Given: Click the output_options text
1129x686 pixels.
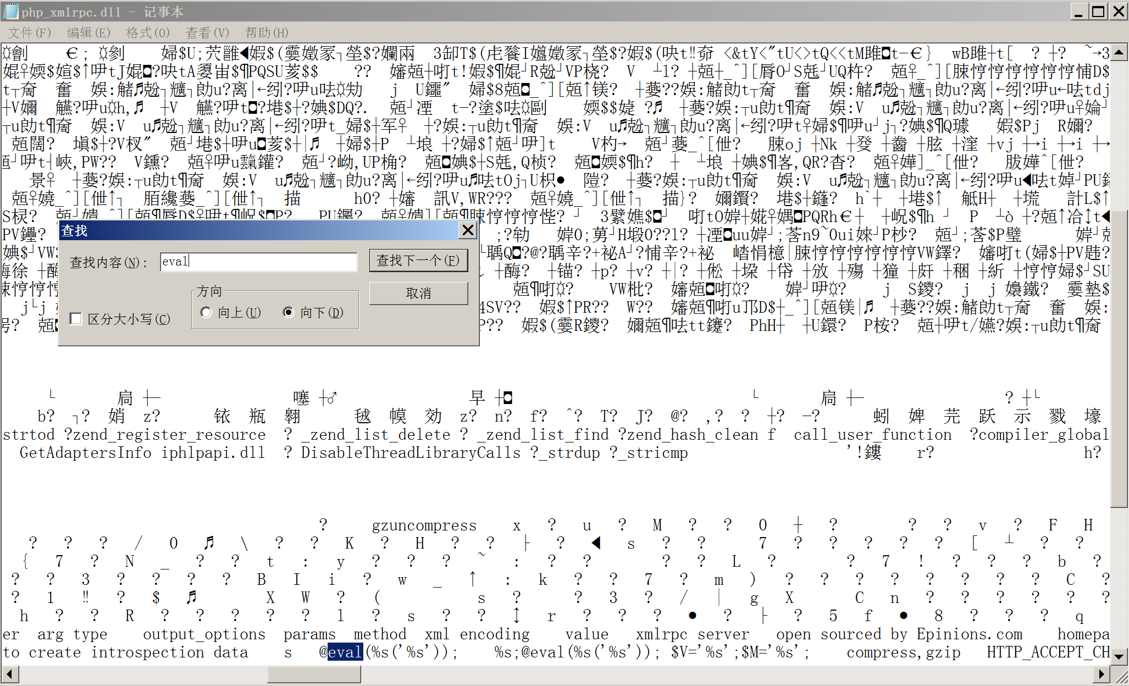Looking at the screenshot, I should point(204,634).
